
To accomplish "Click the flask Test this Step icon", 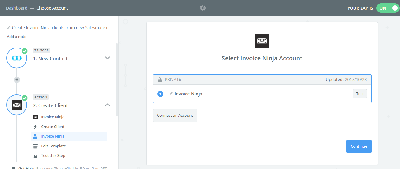I will tap(35, 156).
